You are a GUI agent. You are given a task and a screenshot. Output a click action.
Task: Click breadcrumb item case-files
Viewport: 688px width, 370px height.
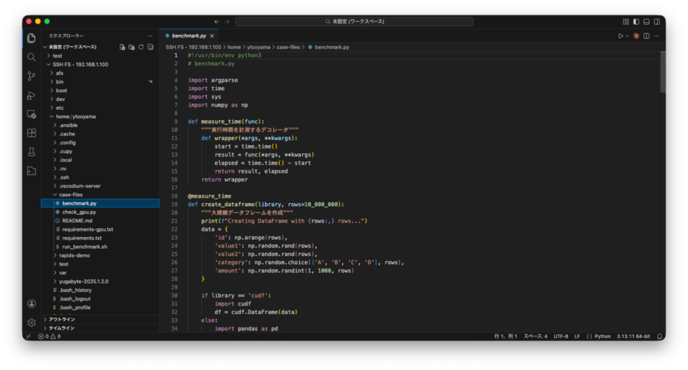pyautogui.click(x=288, y=47)
